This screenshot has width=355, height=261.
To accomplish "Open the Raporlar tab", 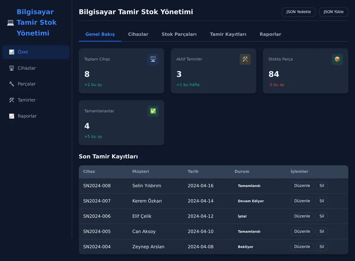I will 270,34.
